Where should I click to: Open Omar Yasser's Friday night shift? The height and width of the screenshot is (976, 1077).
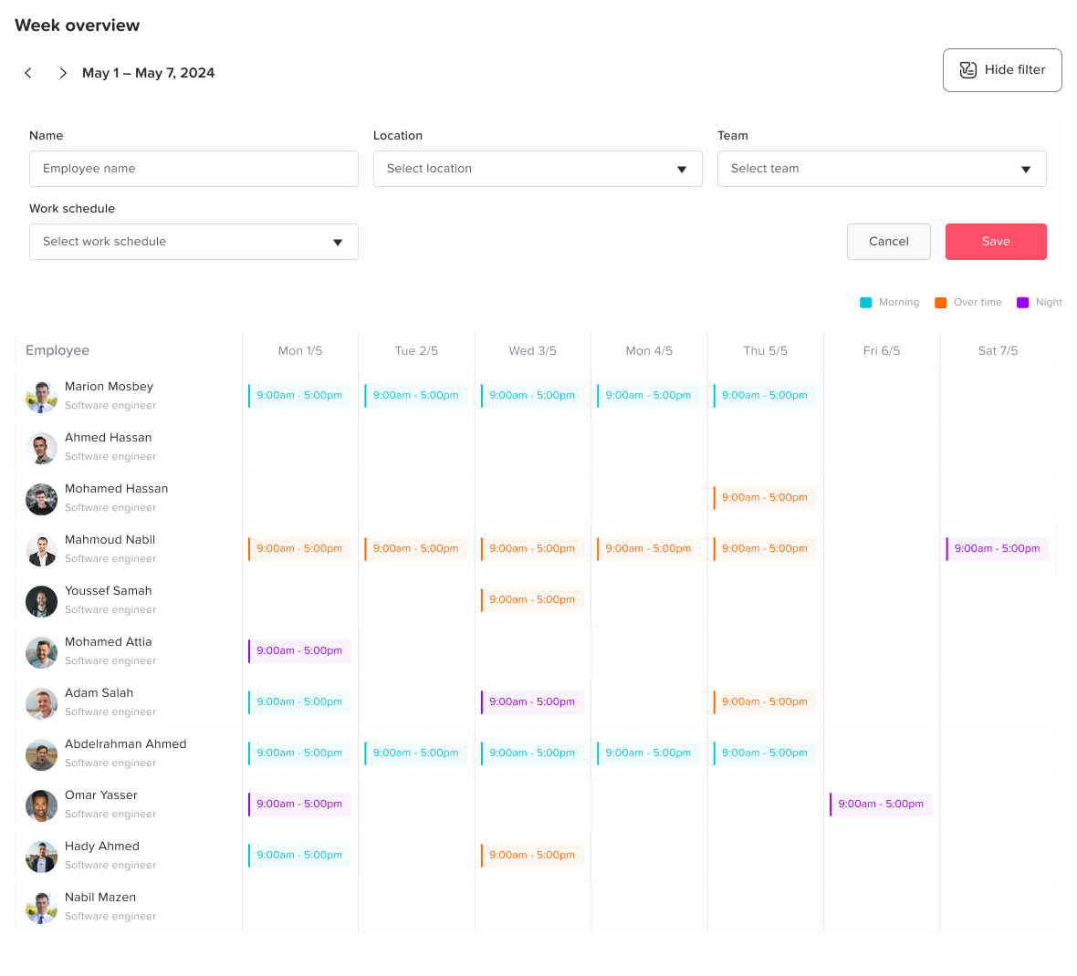(881, 805)
